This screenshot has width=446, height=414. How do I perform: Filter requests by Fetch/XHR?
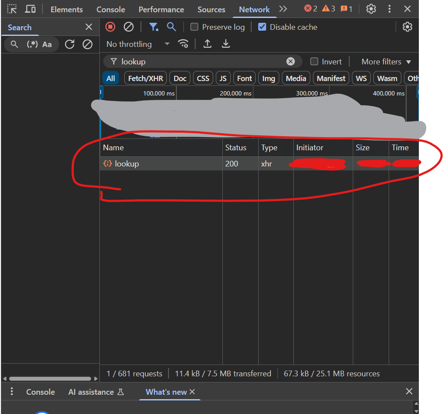145,78
